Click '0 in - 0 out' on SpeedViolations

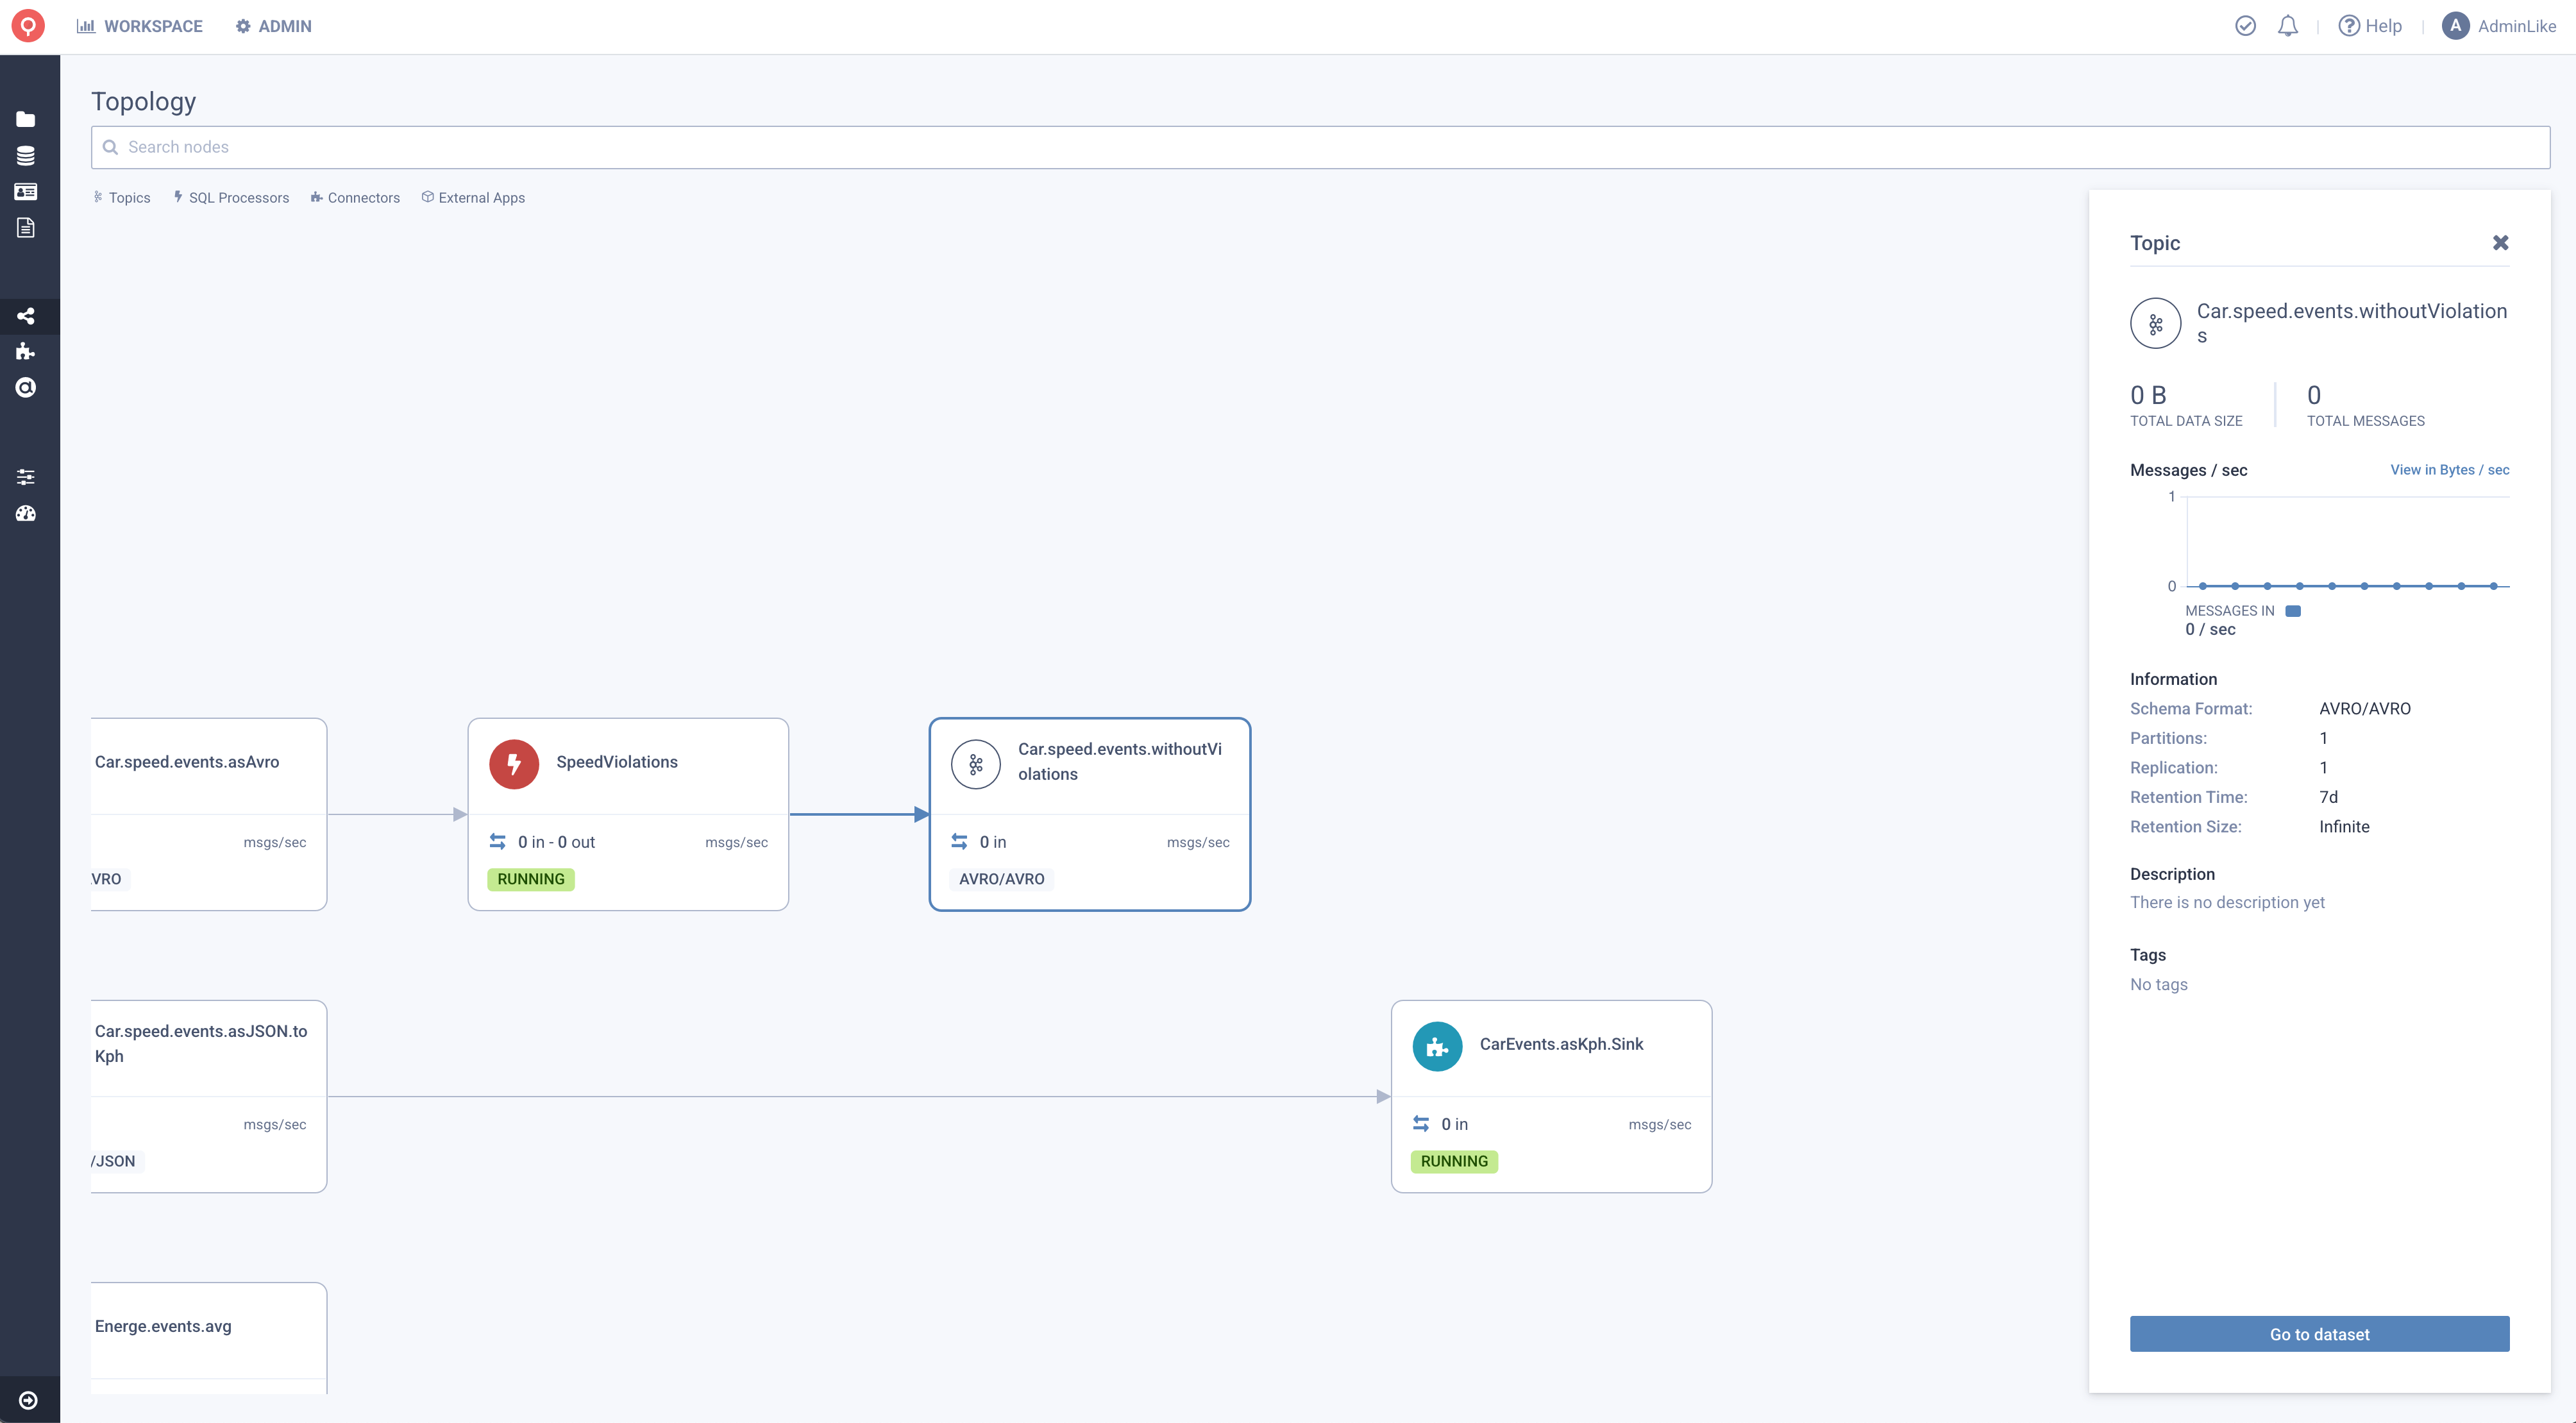(556, 842)
